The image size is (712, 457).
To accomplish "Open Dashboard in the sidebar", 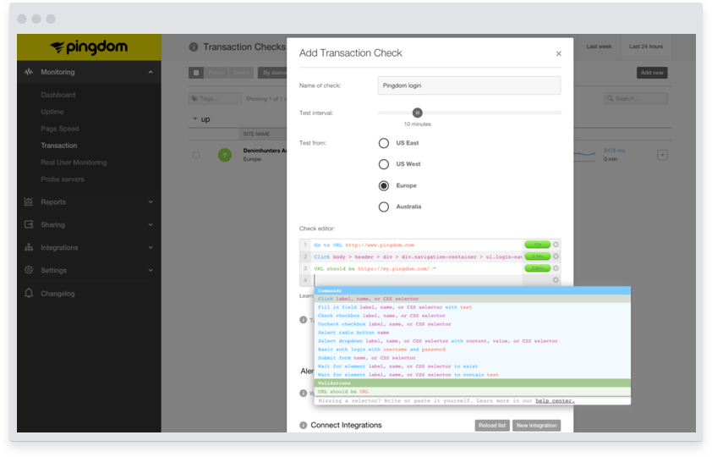I will pos(58,95).
